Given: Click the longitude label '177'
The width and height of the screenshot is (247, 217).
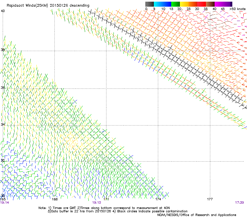Looking at the screenshot, I should click(x=210, y=199).
